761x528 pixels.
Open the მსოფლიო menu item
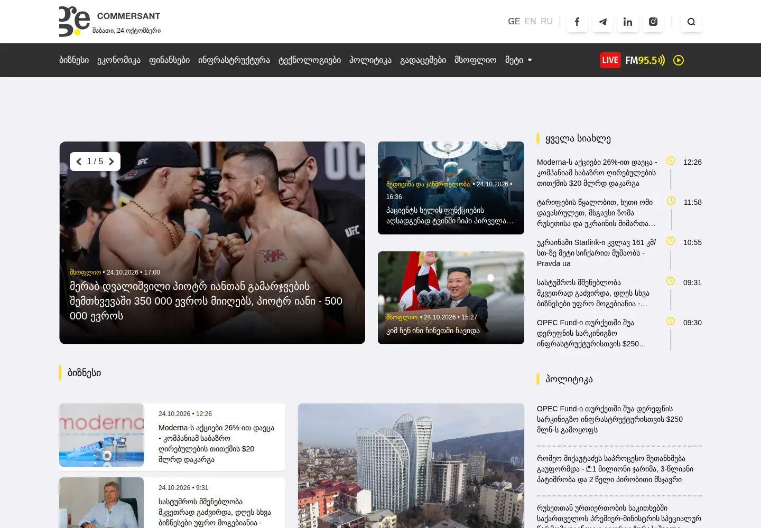(x=476, y=60)
